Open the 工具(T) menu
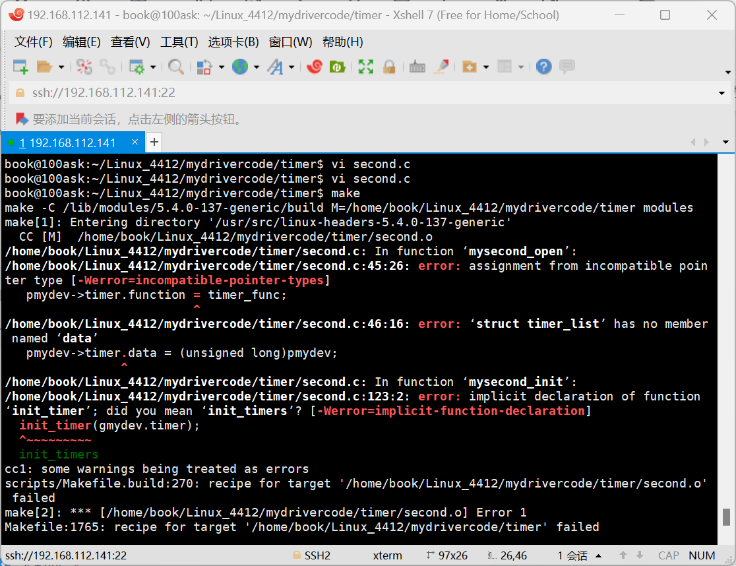 (178, 42)
